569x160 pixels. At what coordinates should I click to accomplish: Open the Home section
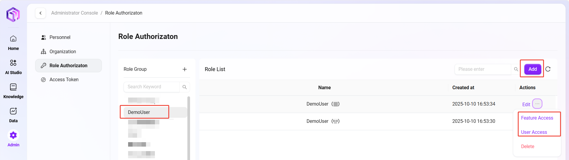coord(13,43)
